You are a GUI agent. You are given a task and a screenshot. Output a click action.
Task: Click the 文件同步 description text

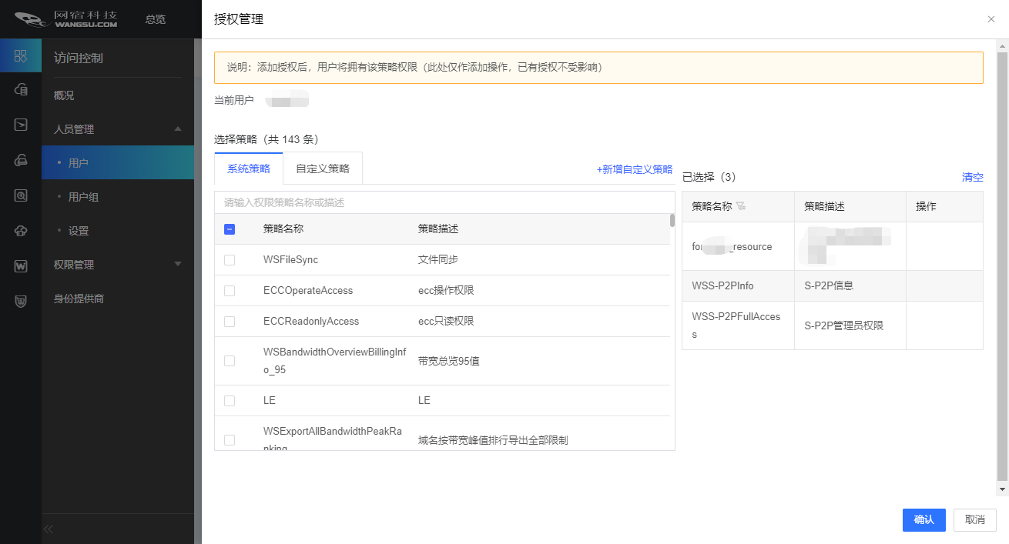(438, 260)
